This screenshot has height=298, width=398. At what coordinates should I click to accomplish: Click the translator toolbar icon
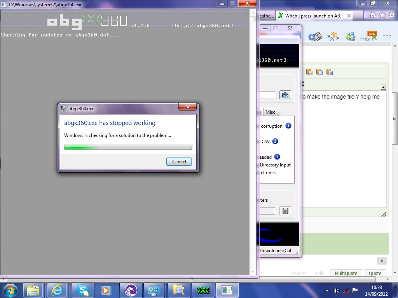(x=333, y=36)
